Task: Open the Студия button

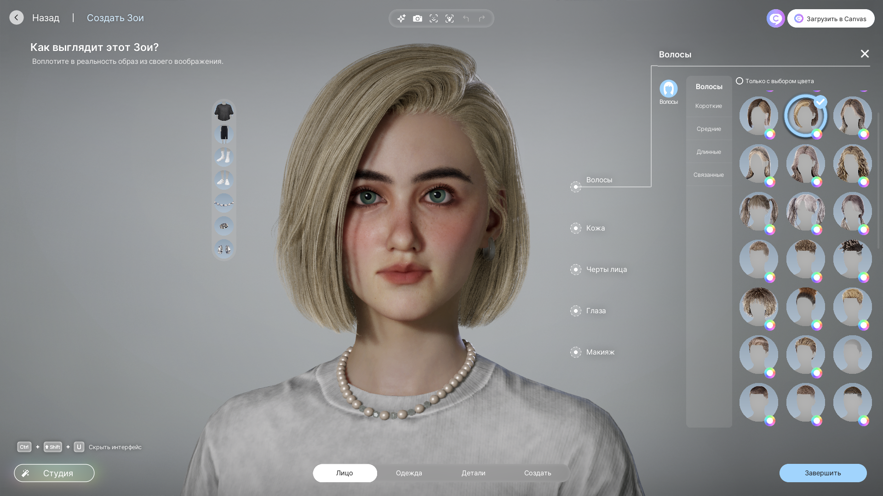Action: pos(54,473)
